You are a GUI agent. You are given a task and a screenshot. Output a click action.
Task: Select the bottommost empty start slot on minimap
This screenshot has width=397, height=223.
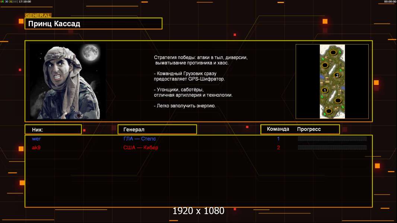pyautogui.click(x=329, y=111)
